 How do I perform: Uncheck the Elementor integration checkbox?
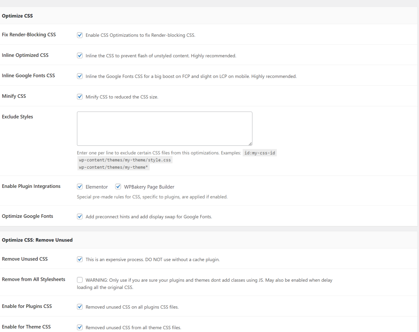[80, 187]
